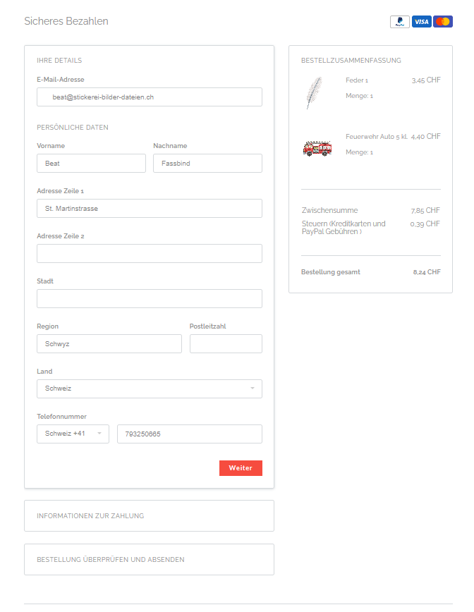Click the VISA card icon
Screen dimensions: 474x612
click(421, 21)
